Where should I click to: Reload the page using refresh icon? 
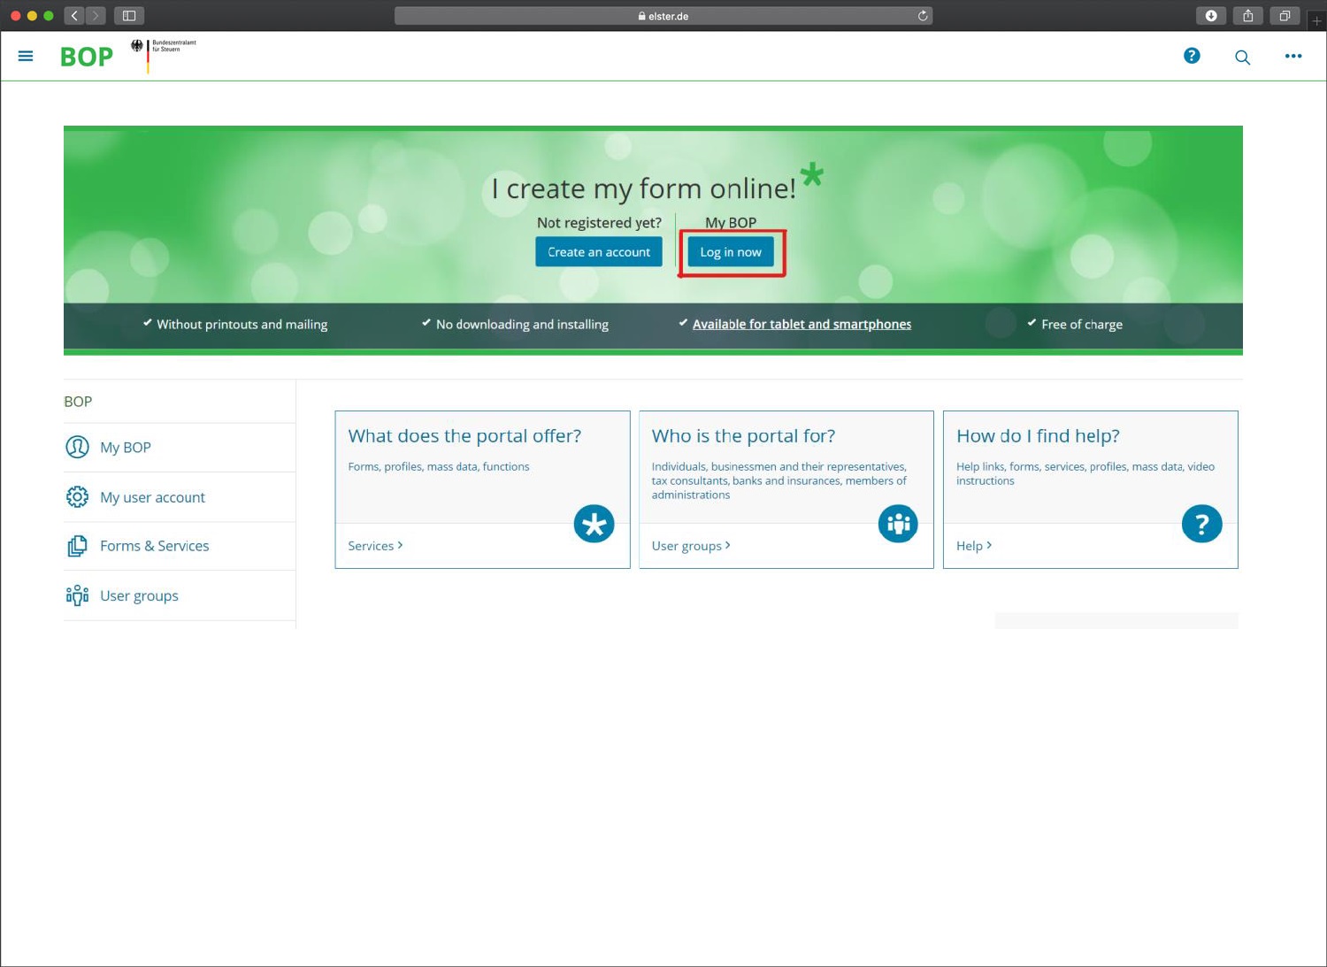[923, 16]
